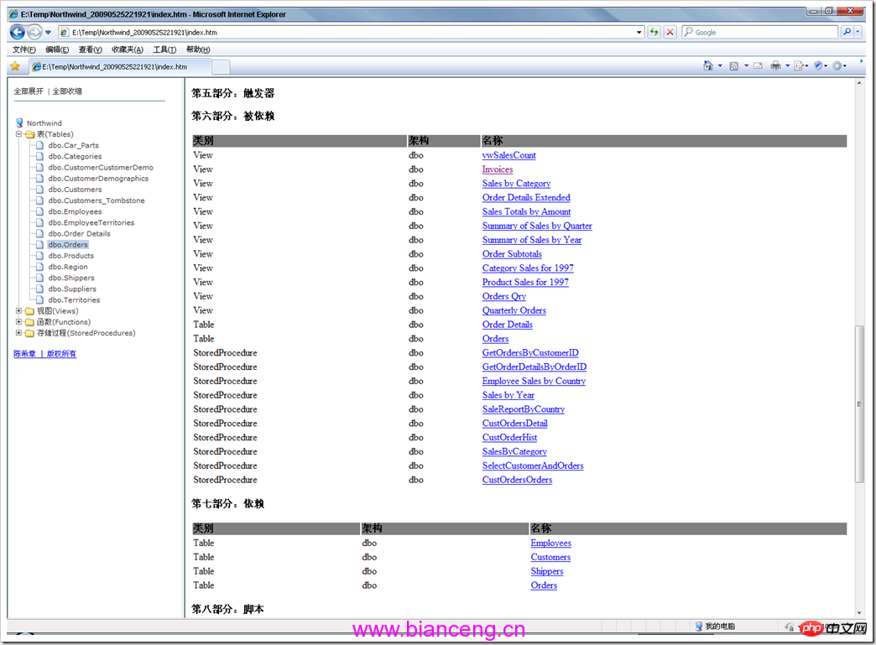Click the green Refresh icon
Image resolution: width=876 pixels, height=645 pixels.
tap(654, 33)
